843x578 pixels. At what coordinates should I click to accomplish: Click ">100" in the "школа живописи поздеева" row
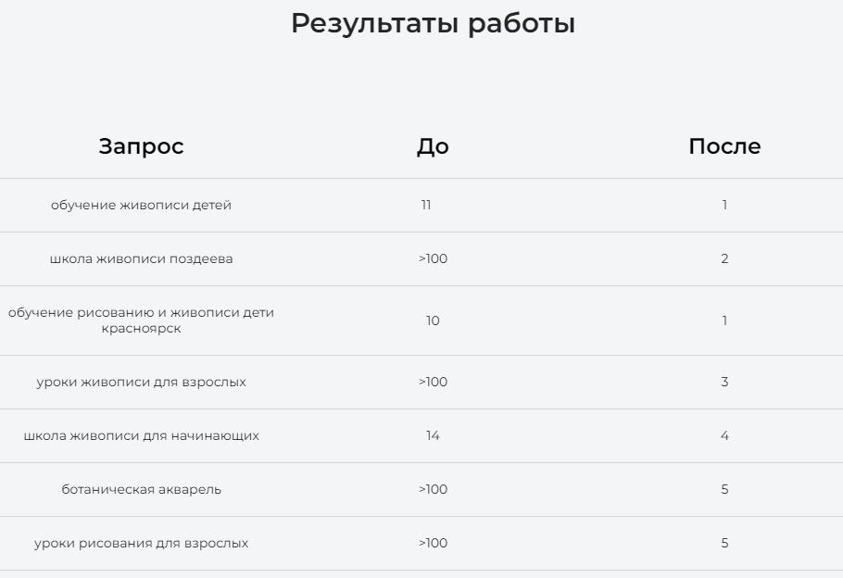[x=433, y=259]
